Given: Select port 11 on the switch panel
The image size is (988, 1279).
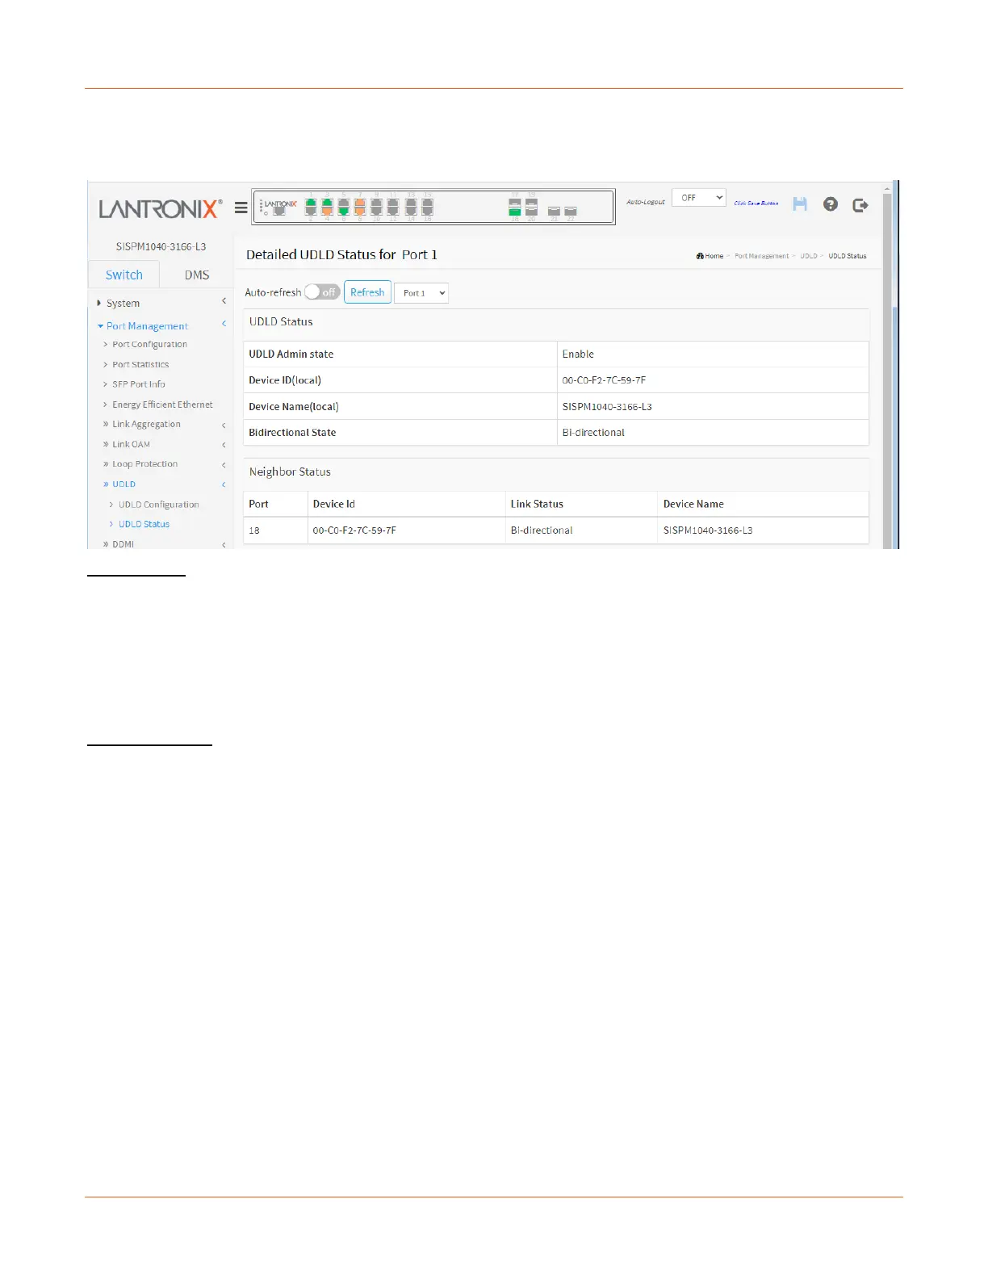Looking at the screenshot, I should click(x=393, y=203).
